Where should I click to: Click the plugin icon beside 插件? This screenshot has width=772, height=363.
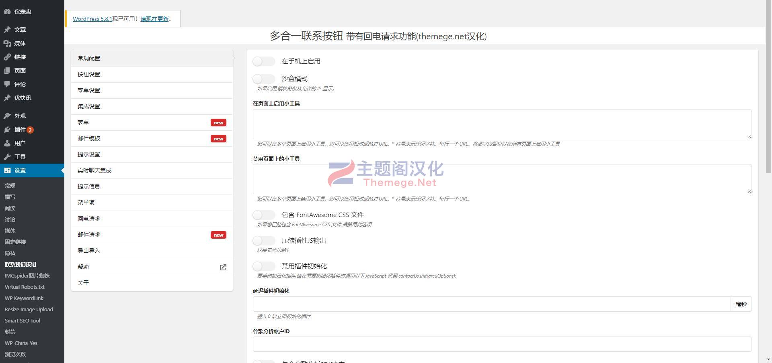pos(7,130)
